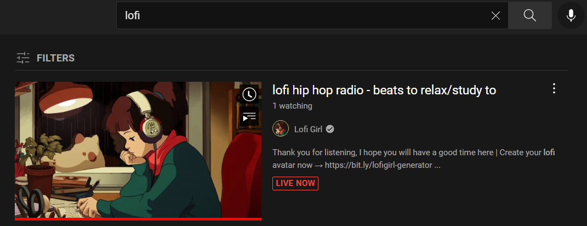The image size is (587, 226).
Task: Play the lofi girl video thumbnail
Action: (138, 150)
